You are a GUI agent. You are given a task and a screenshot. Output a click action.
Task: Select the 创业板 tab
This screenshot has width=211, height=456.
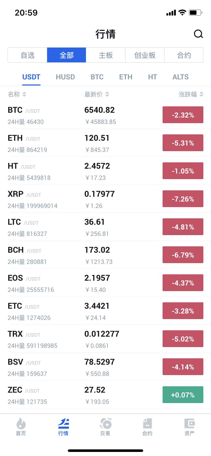click(145, 55)
